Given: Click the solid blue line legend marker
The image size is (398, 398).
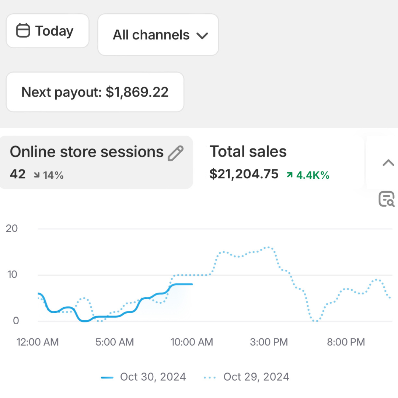Looking at the screenshot, I should coord(107,377).
